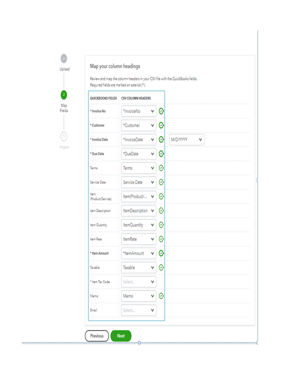Click the checkmark icon next to Service Date mapping
285x381 pixels.
coord(161,182)
